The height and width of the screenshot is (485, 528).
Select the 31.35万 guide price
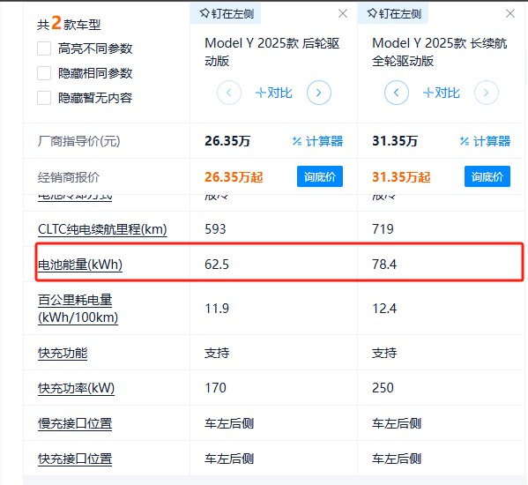[x=395, y=141]
